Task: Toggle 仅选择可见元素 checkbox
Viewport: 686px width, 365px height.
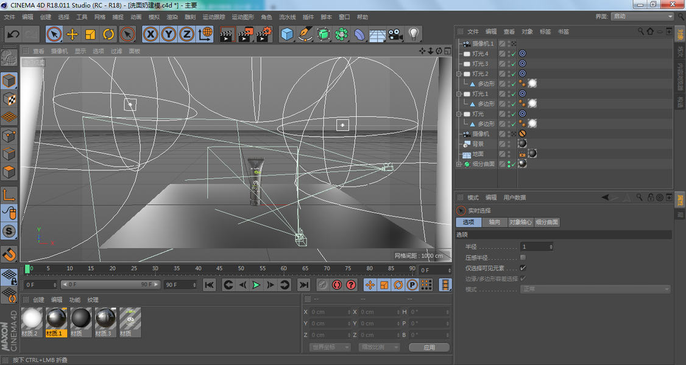Action: [523, 268]
